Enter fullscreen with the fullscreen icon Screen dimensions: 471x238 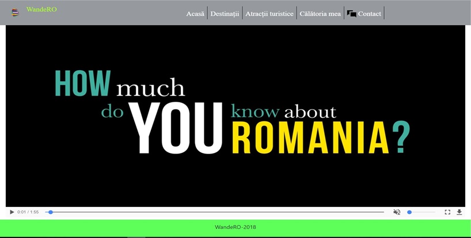(447, 212)
